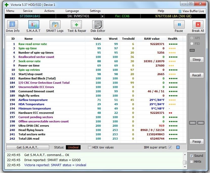Screen dimensions: 210x173
Task: Select the Airflow temperature row
Action: (x=96, y=100)
